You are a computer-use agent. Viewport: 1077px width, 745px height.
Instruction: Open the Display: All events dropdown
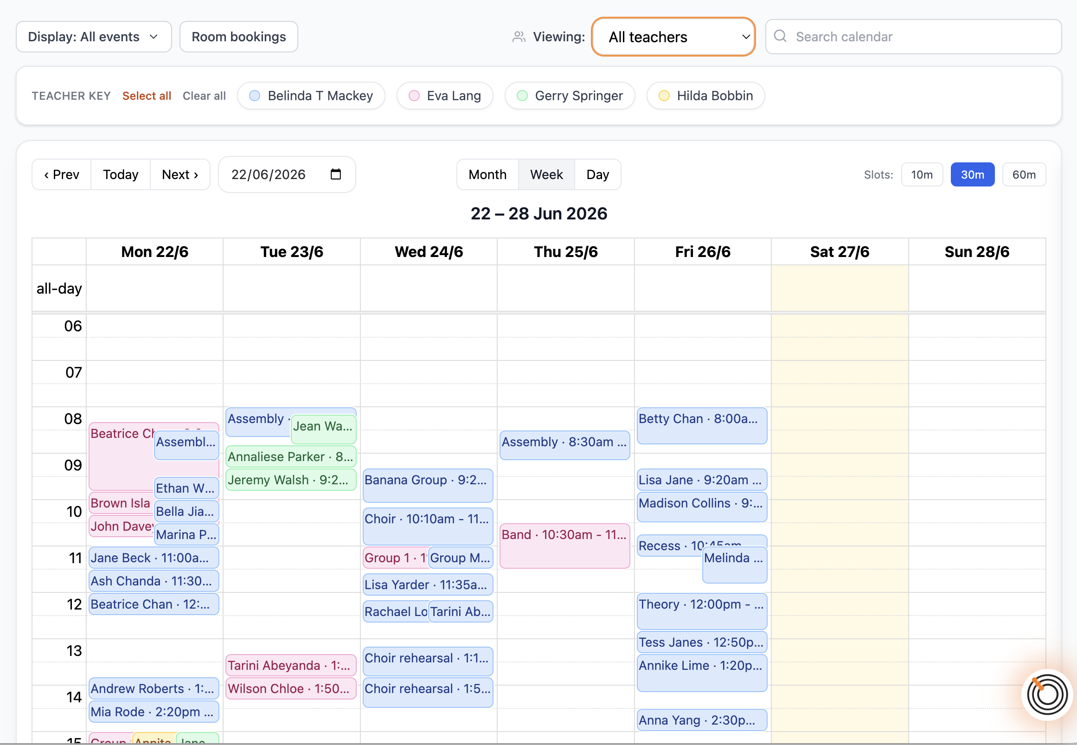point(94,36)
